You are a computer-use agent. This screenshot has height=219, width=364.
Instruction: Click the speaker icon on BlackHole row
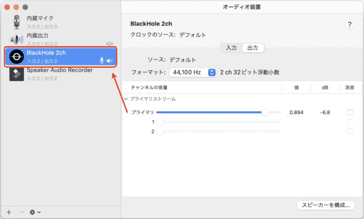[109, 61]
